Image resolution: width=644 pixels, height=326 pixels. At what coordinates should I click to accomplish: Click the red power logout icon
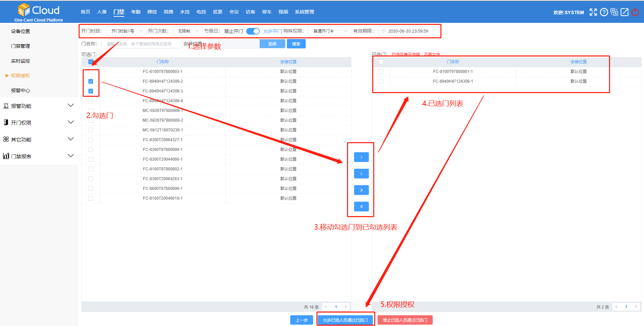click(x=635, y=12)
